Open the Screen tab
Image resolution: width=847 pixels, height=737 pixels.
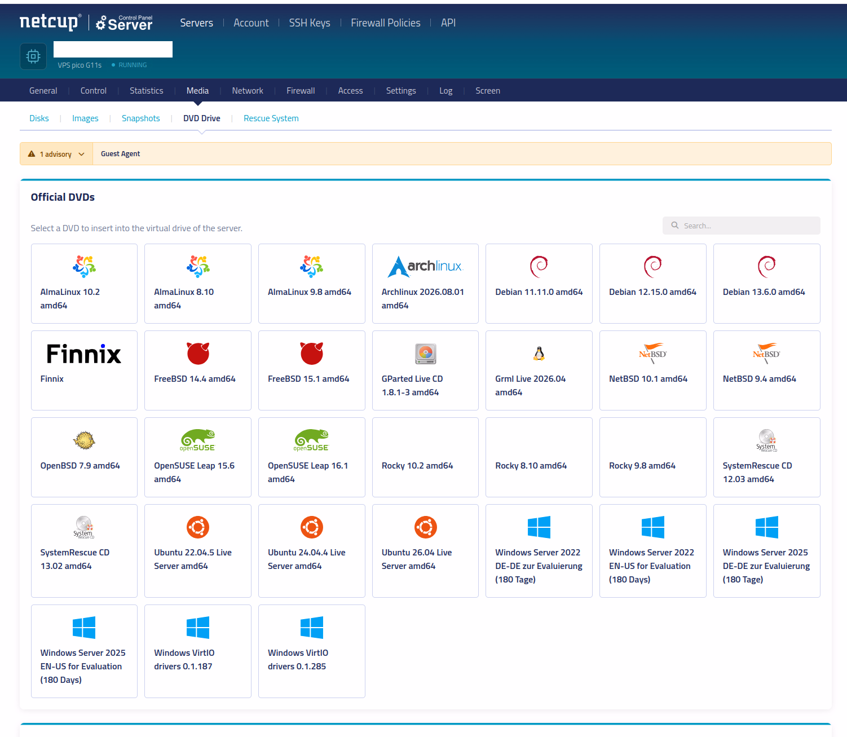coord(488,91)
